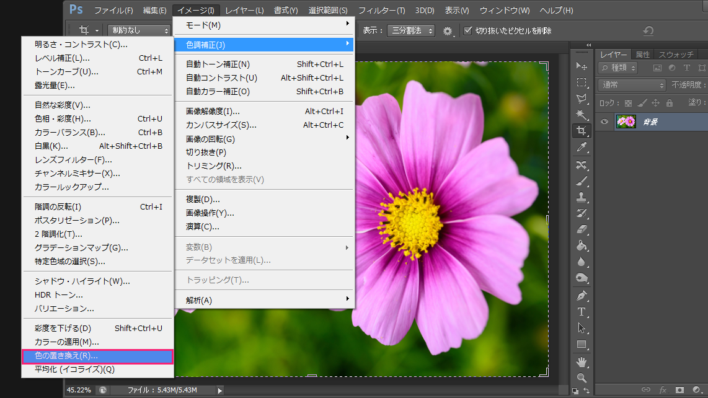Image resolution: width=708 pixels, height=398 pixels.
Task: Open the 三分割法 overlay dropdown
Action: pyautogui.click(x=411, y=30)
